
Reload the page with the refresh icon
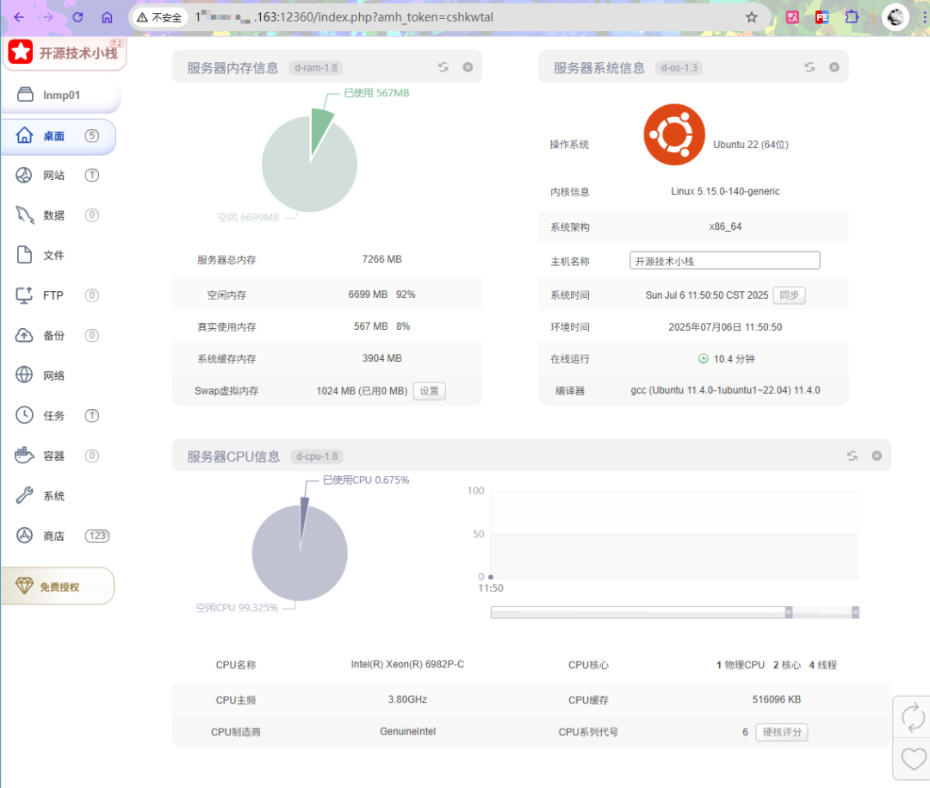pos(77,17)
